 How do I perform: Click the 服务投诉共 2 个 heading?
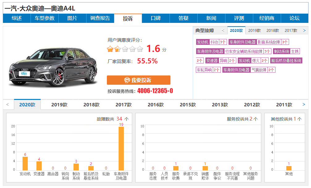242,119
